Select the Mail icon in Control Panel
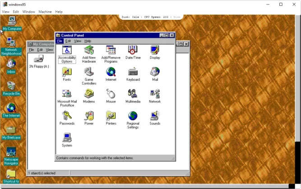Screen dimensions: 301x189 155,72
